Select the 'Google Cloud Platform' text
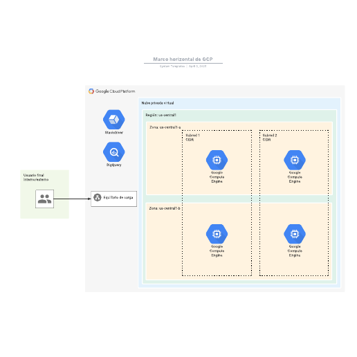Viewport: 357px width, 357px height. pos(115,91)
